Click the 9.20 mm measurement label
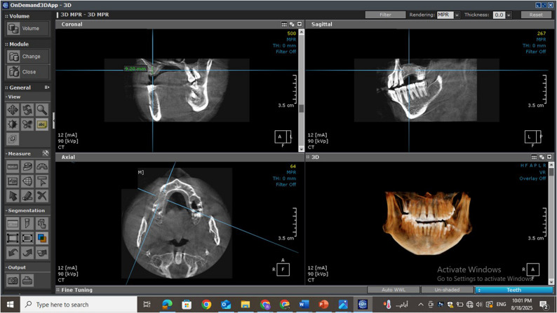The height and width of the screenshot is (313, 557). point(135,69)
